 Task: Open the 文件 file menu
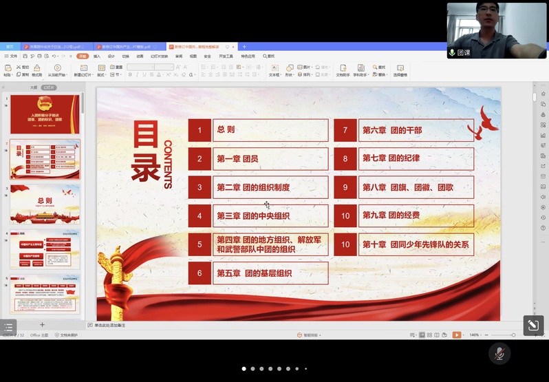pyautogui.click(x=11, y=56)
